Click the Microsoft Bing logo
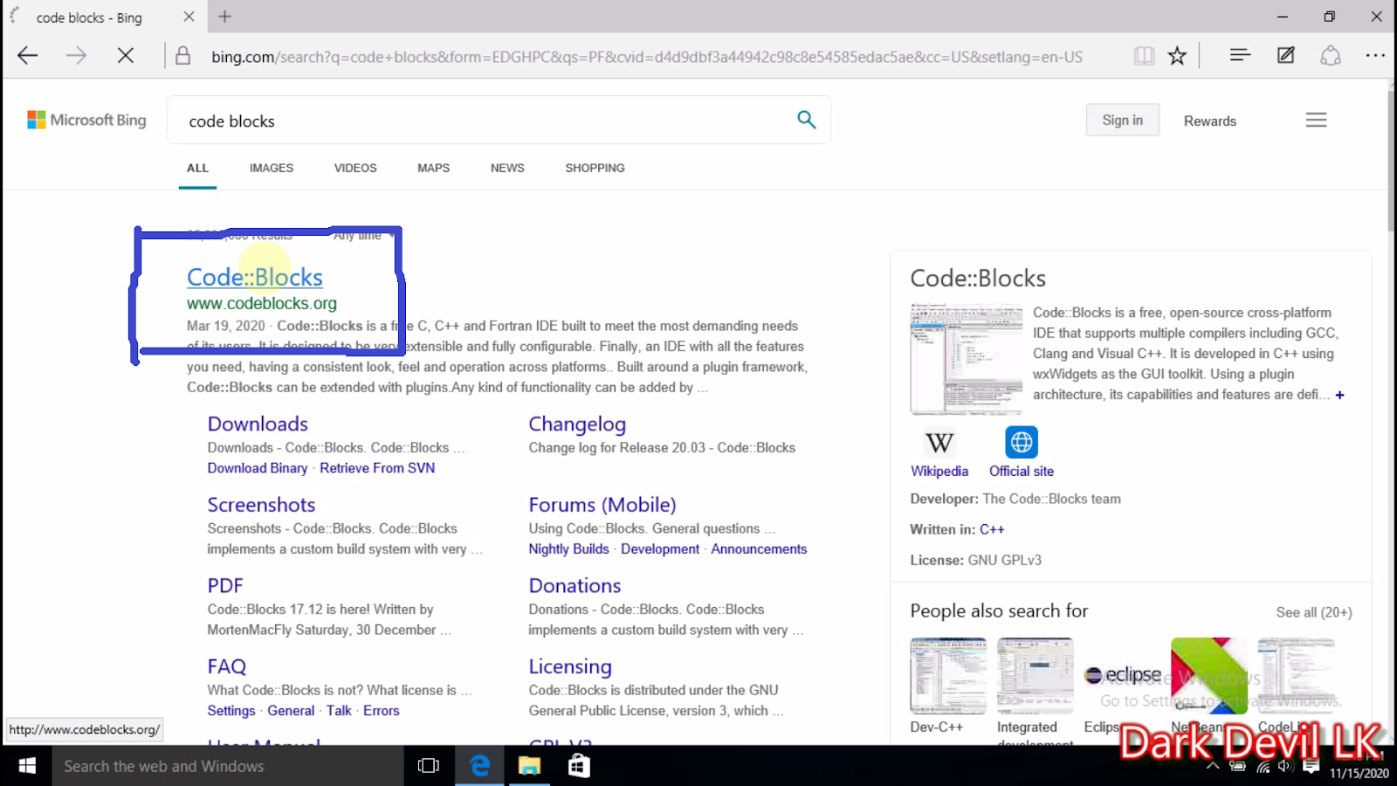The image size is (1397, 786). pyautogui.click(x=86, y=120)
